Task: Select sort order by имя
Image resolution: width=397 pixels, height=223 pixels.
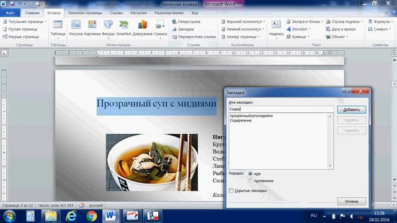Action: click(x=250, y=173)
